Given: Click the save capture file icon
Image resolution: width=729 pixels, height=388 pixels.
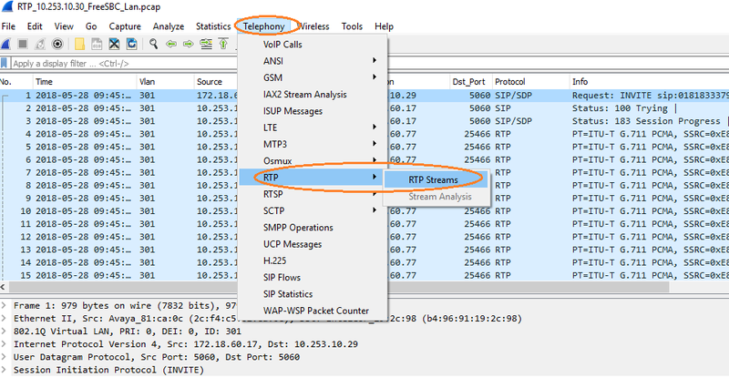Looking at the screenshot, I should pos(97,44).
